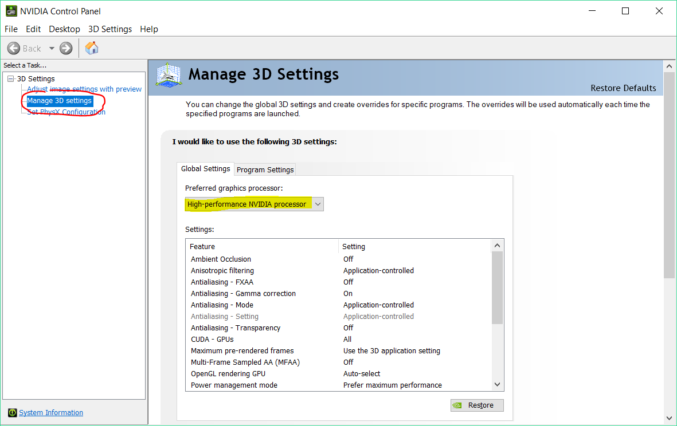Screen dimensions: 677x426
Task: Select the CUDA - GPUs row
Action: click(x=339, y=340)
